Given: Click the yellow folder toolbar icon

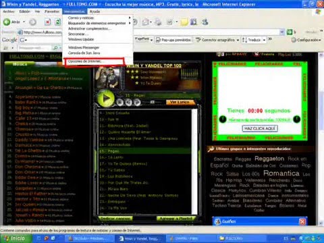Looking at the screenshot, I should click(x=184, y=22).
